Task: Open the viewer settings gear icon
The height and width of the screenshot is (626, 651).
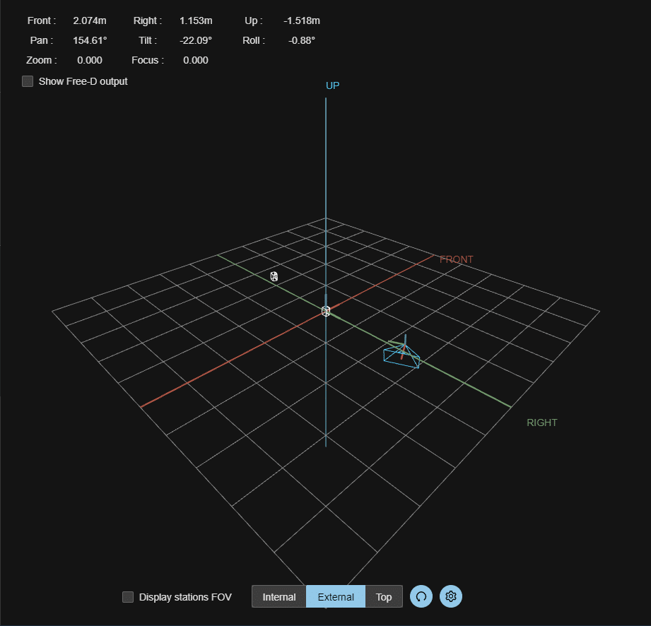Action: pyautogui.click(x=451, y=596)
